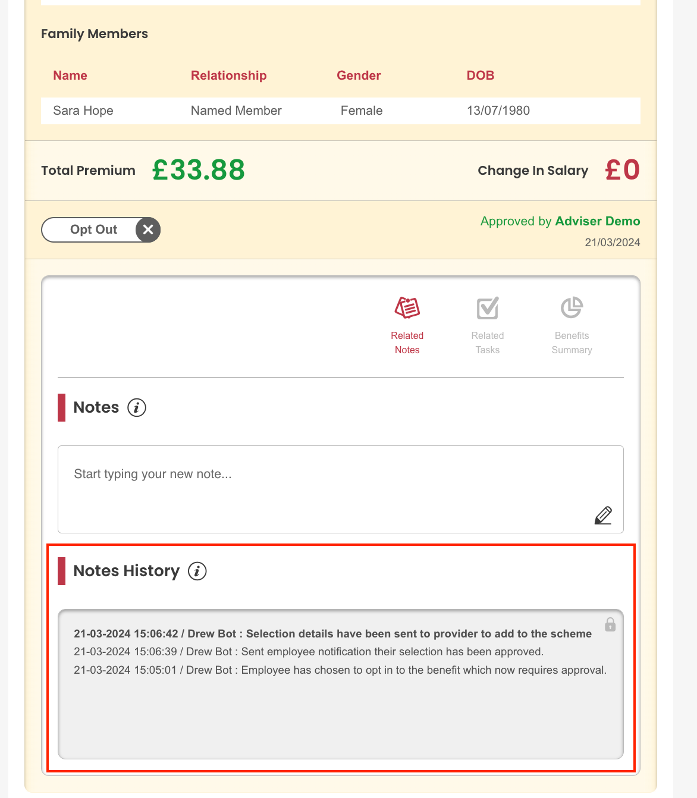The width and height of the screenshot is (697, 798).
Task: Switch to the Benefits Summary tab label
Action: tap(572, 343)
